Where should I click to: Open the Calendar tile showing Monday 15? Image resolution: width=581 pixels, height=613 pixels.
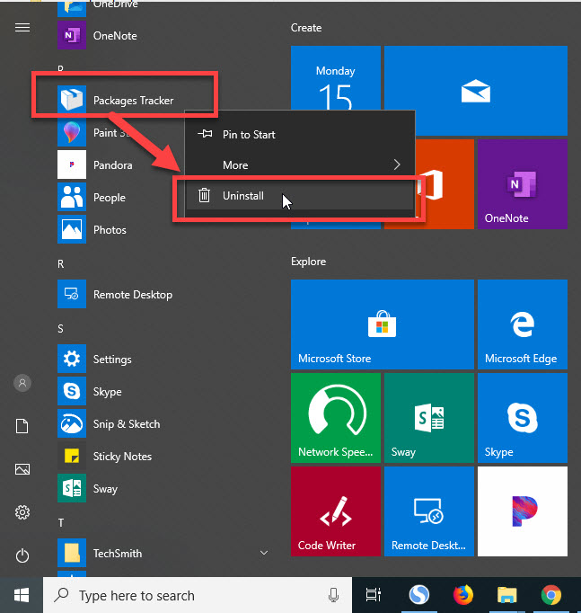point(336,78)
